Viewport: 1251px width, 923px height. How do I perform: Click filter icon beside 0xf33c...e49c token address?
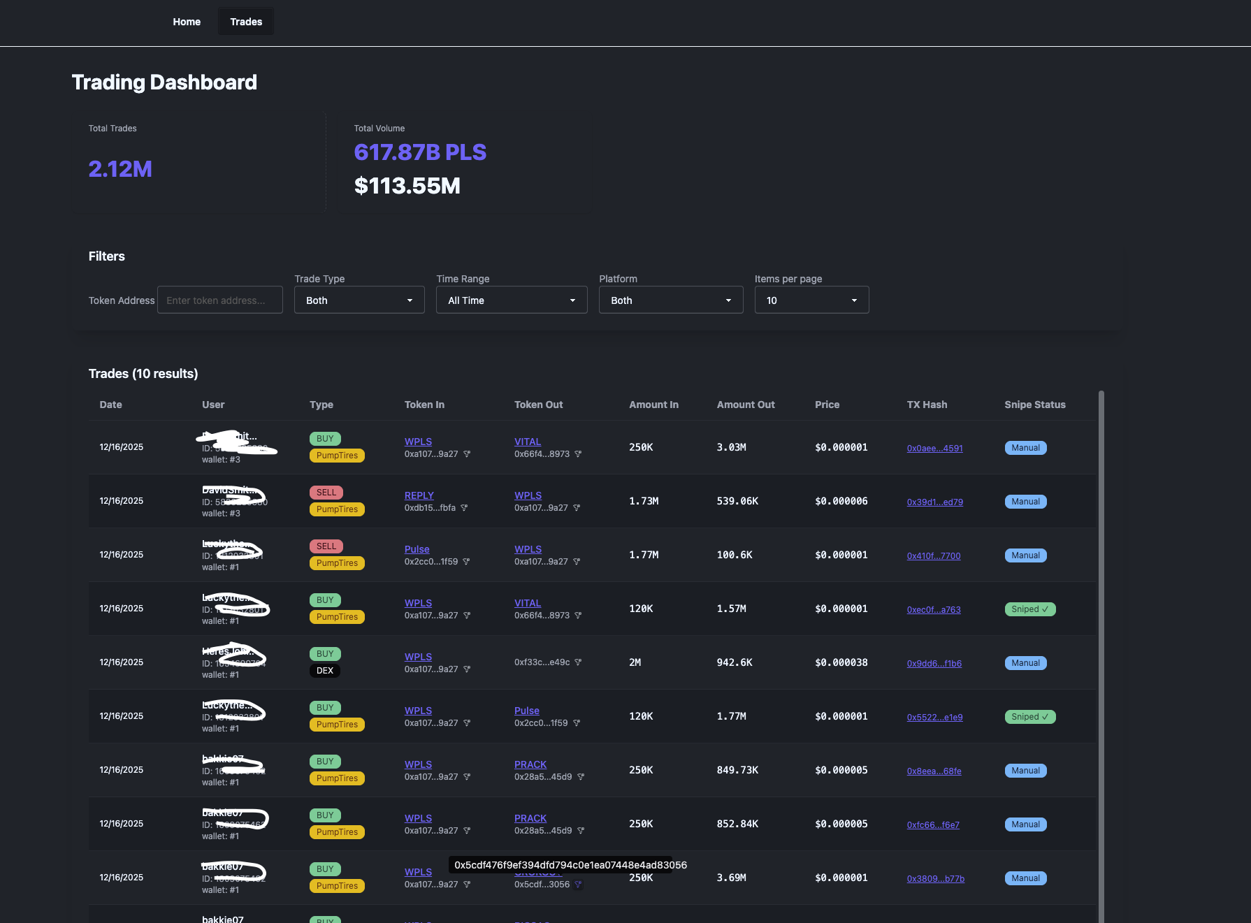[x=578, y=662]
